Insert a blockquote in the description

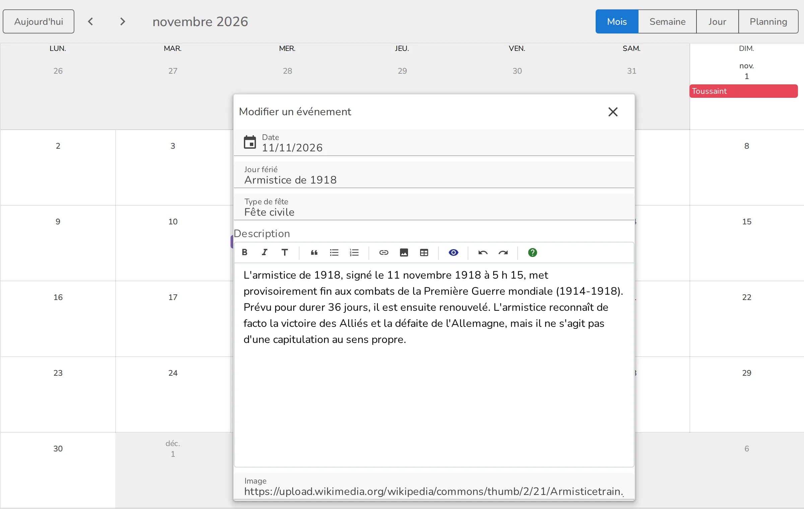tap(314, 252)
